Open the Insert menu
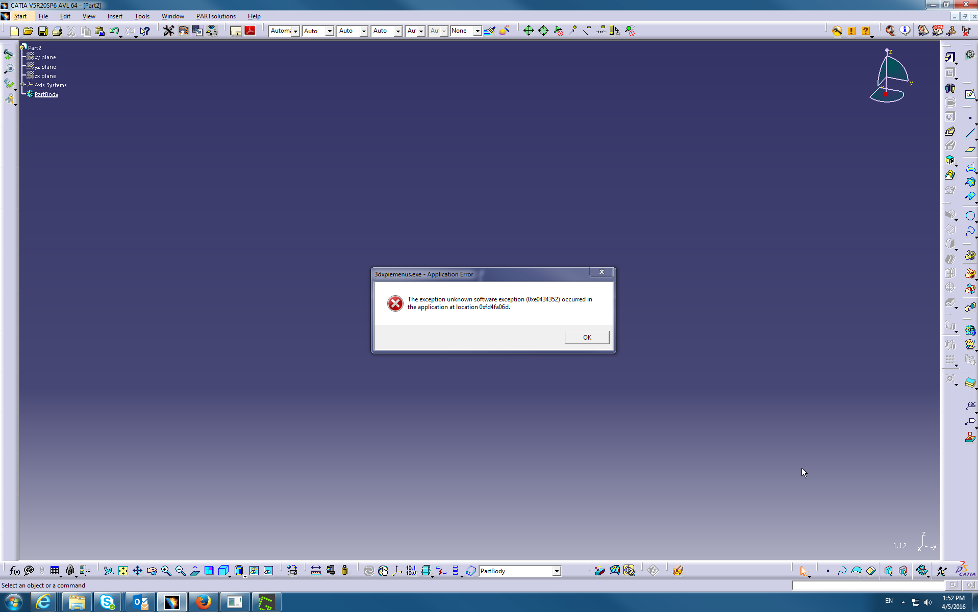978x612 pixels. tap(114, 16)
